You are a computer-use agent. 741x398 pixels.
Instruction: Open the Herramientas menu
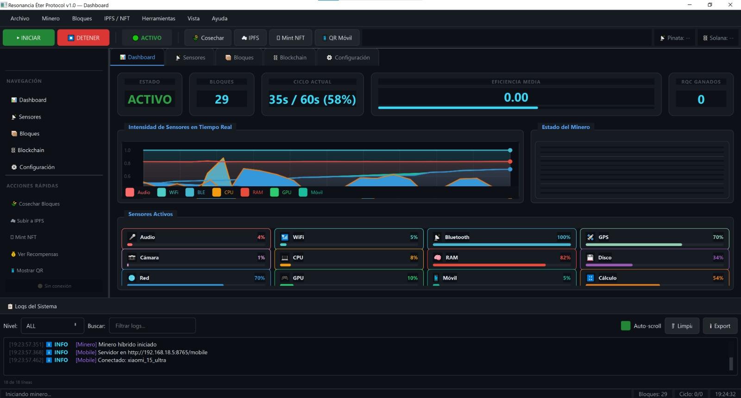(158, 18)
